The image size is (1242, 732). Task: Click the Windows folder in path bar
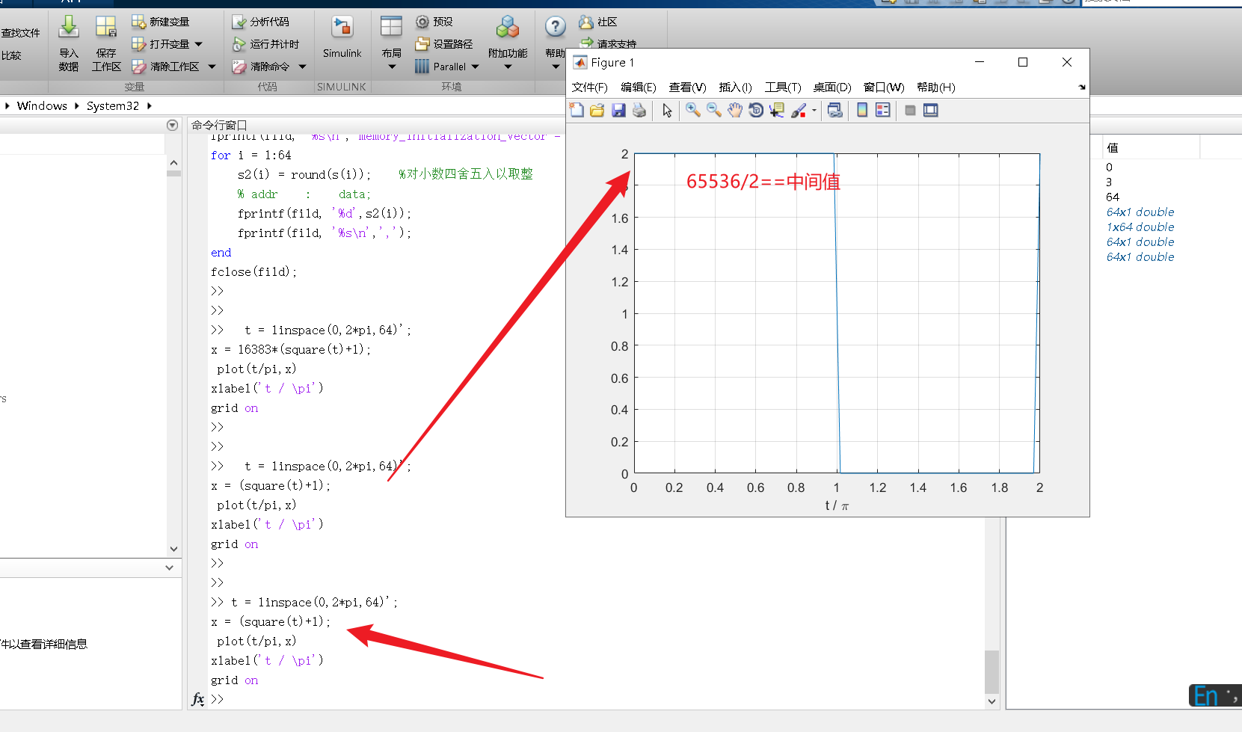42,106
